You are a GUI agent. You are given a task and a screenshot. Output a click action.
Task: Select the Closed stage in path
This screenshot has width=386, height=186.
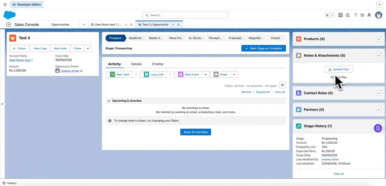pos(275,38)
